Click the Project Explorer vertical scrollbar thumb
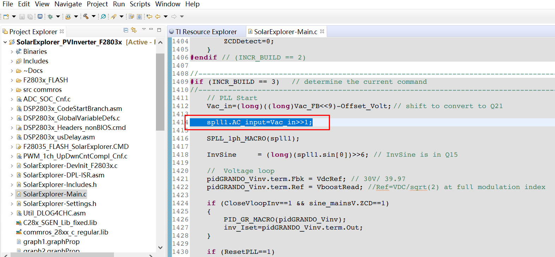The width and height of the screenshot is (555, 257). coord(160,92)
